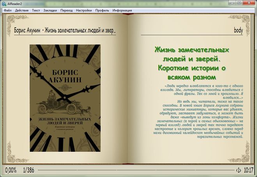Screen dimensions: 257x177
Task: Open the Информация menu
Action: pos(122,10)
